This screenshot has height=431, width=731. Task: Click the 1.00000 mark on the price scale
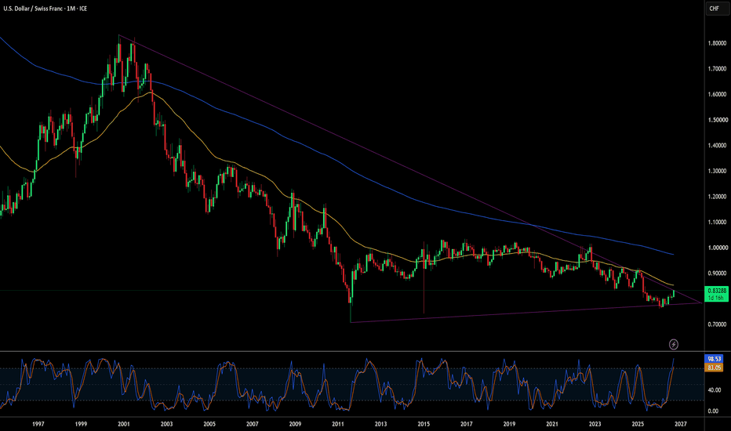point(717,248)
